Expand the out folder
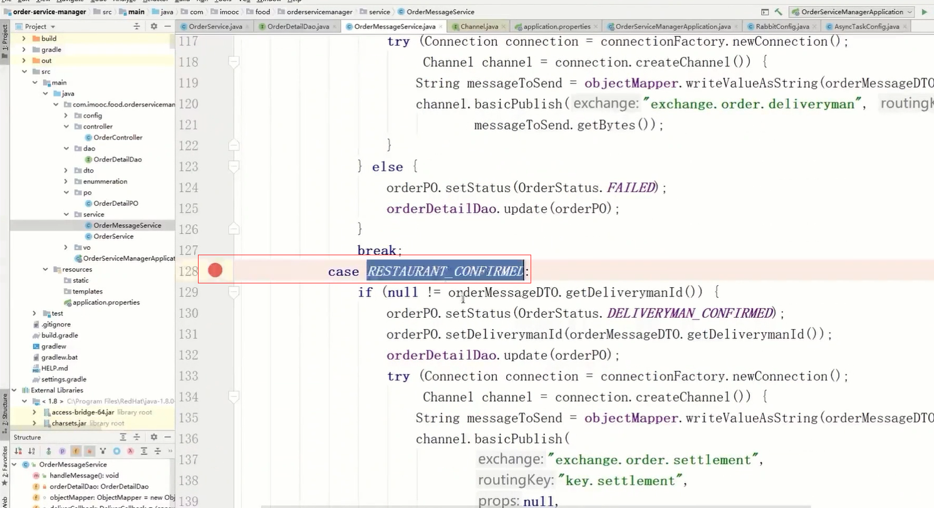The image size is (934, 508). pyautogui.click(x=24, y=61)
